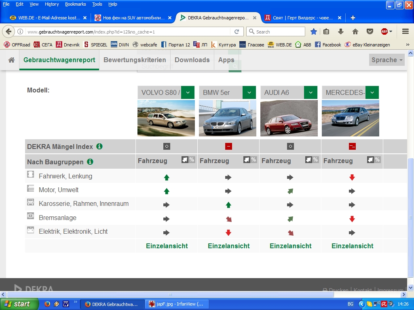Click info icon beside Nach Baugruppen
The image size is (414, 310).
[90, 162]
